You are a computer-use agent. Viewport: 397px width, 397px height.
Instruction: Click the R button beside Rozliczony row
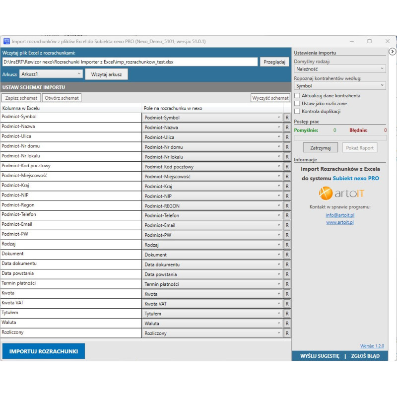click(287, 333)
